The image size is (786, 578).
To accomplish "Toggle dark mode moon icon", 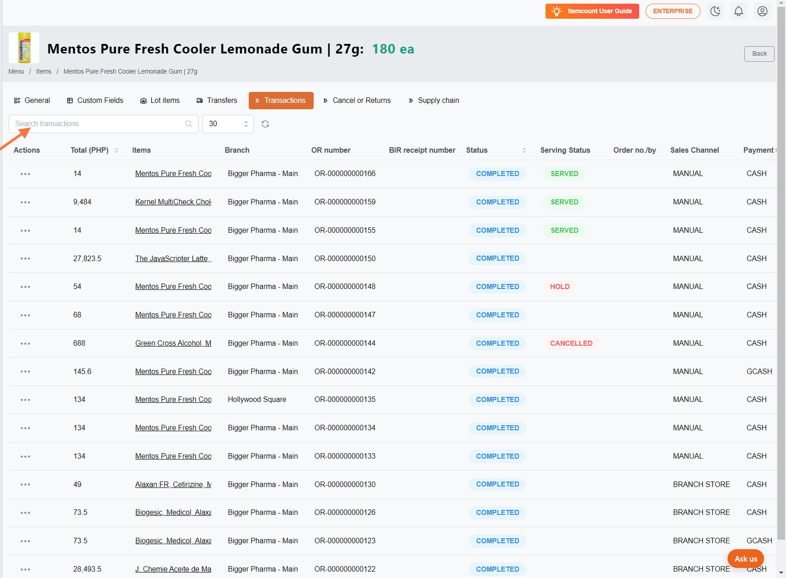I will pos(715,11).
